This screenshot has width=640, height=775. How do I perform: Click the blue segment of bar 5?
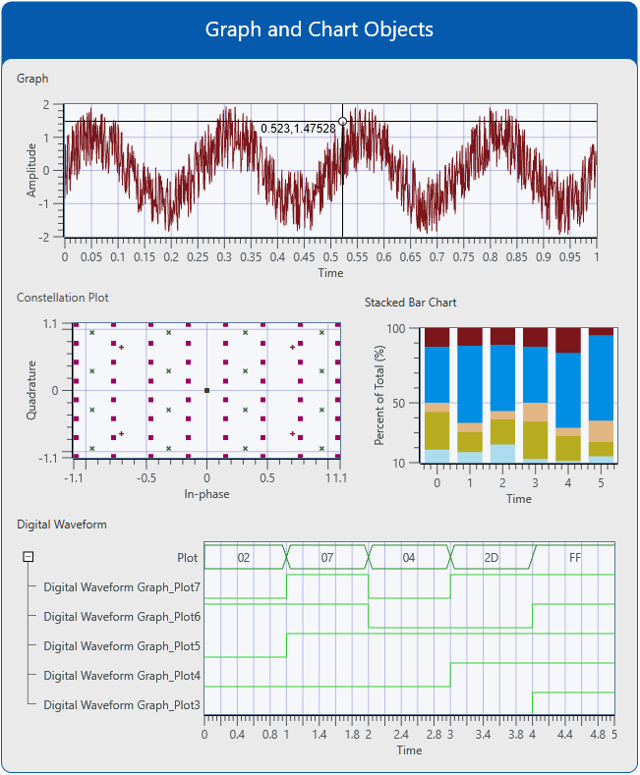point(601,377)
